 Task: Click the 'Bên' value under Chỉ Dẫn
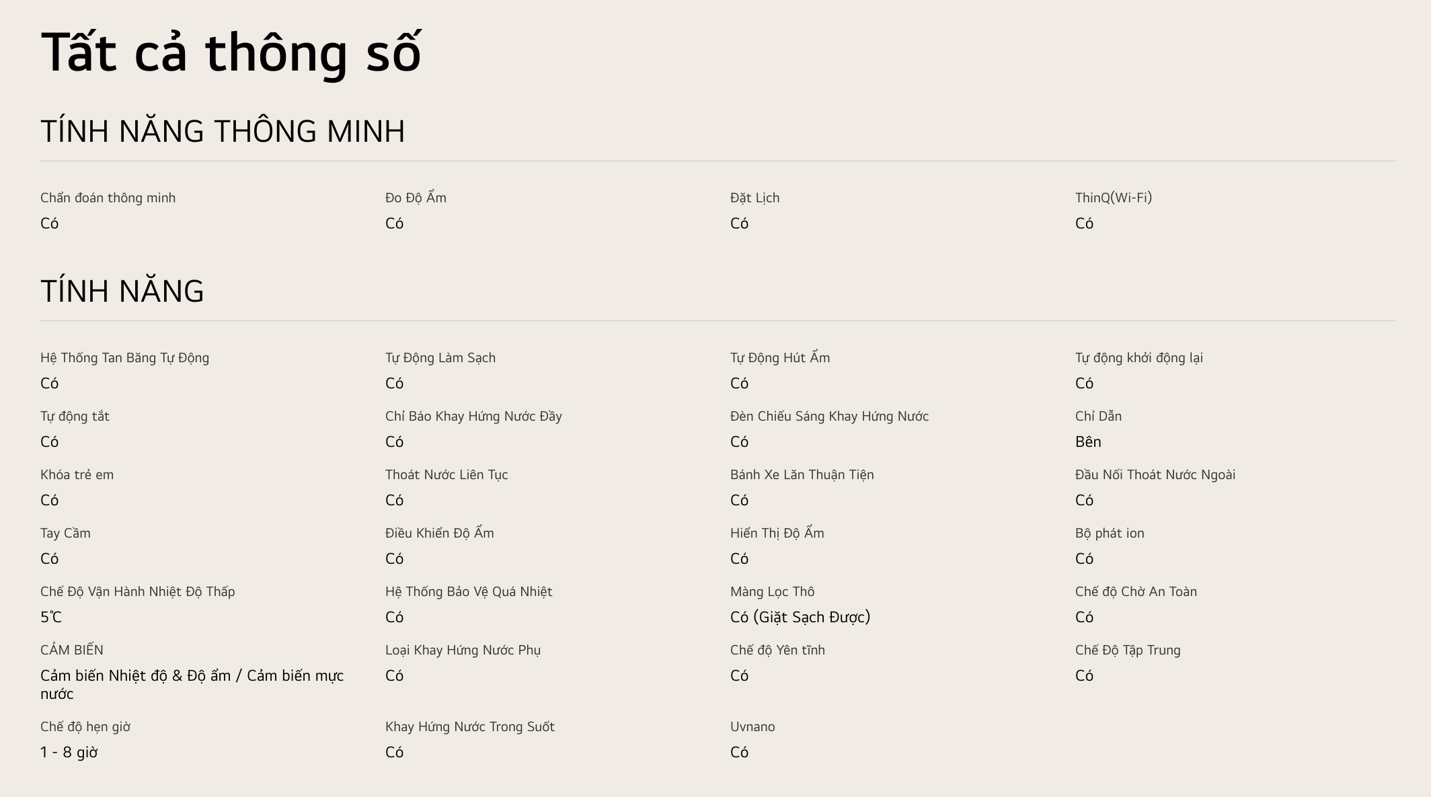[1087, 442]
